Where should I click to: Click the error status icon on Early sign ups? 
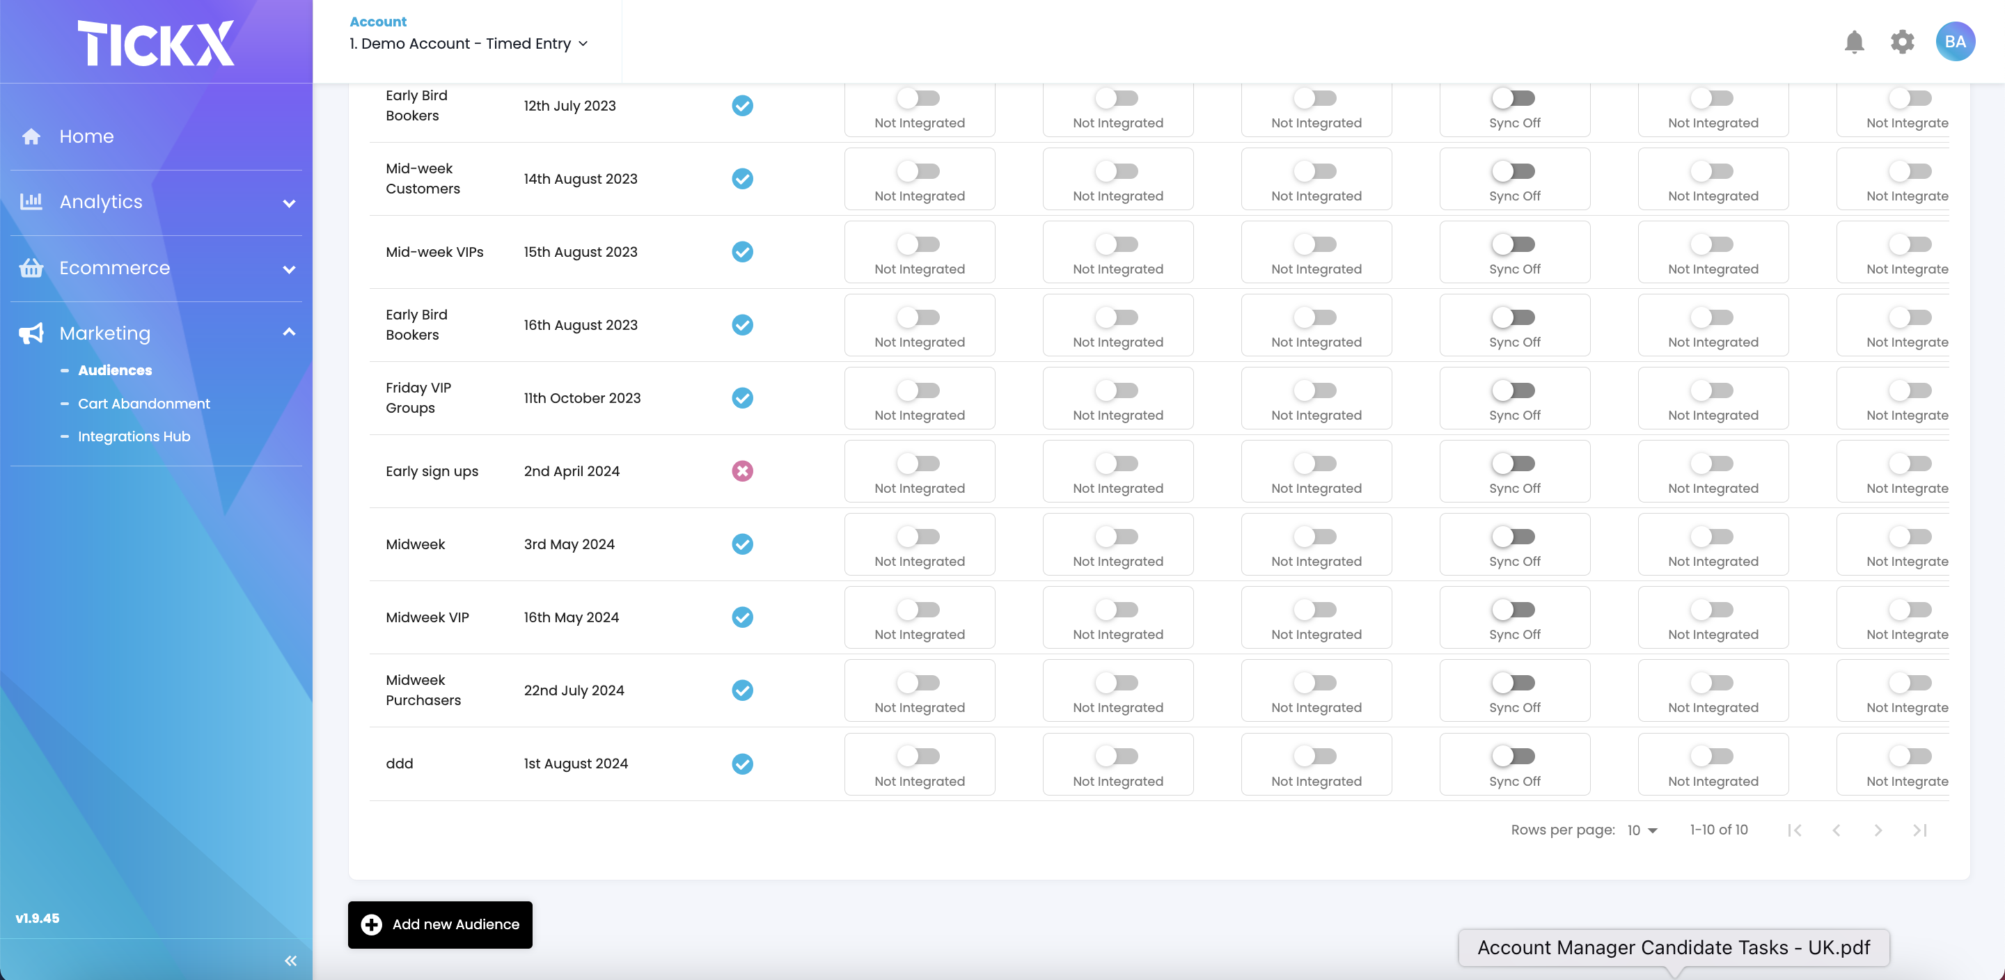[x=743, y=470]
